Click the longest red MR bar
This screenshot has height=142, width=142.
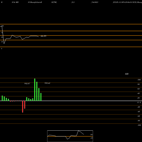point(23,106)
